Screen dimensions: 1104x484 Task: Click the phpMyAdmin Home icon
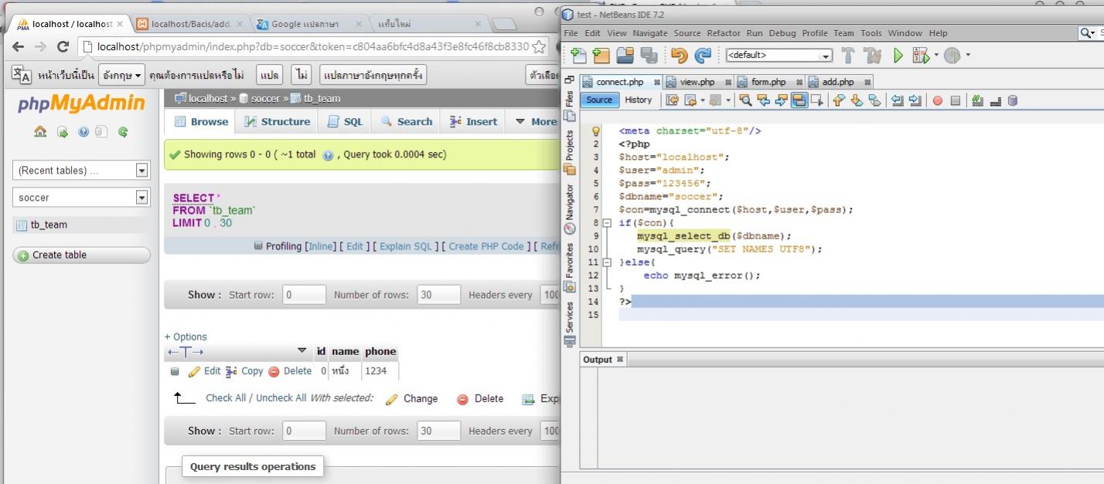point(40,132)
